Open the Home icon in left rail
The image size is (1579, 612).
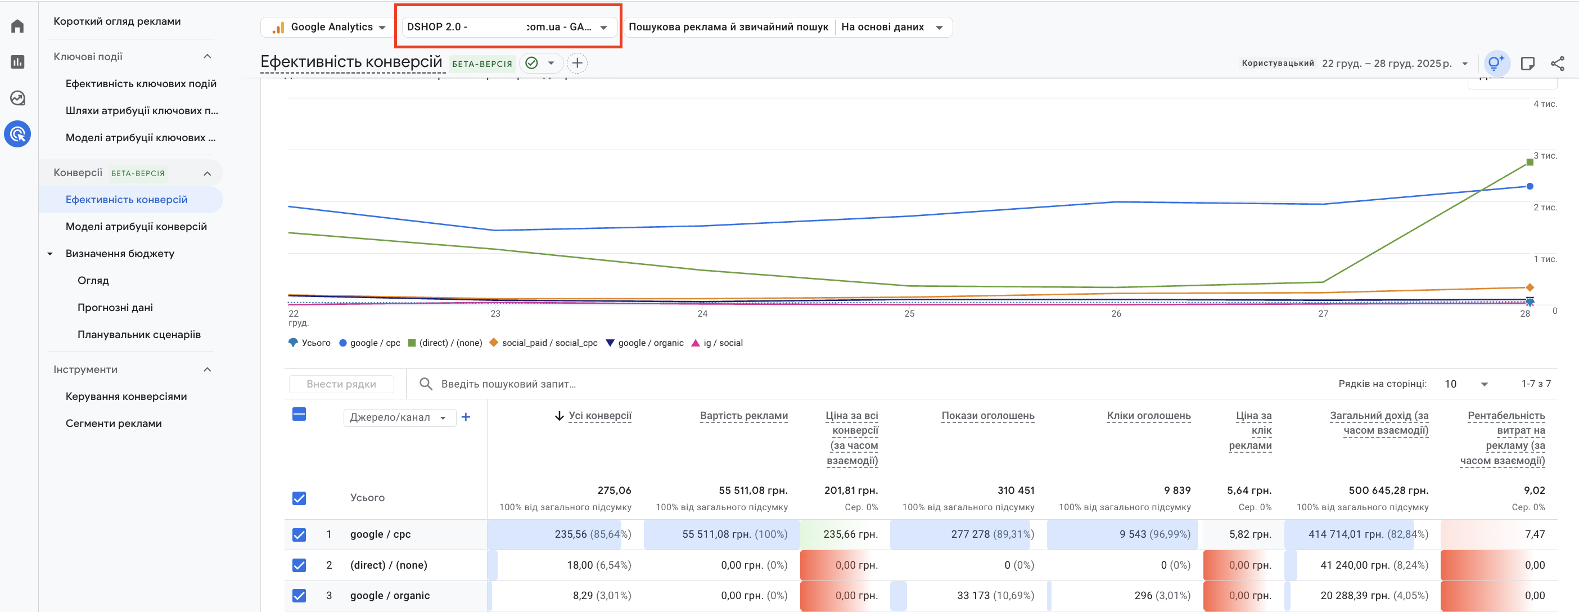[x=17, y=26]
